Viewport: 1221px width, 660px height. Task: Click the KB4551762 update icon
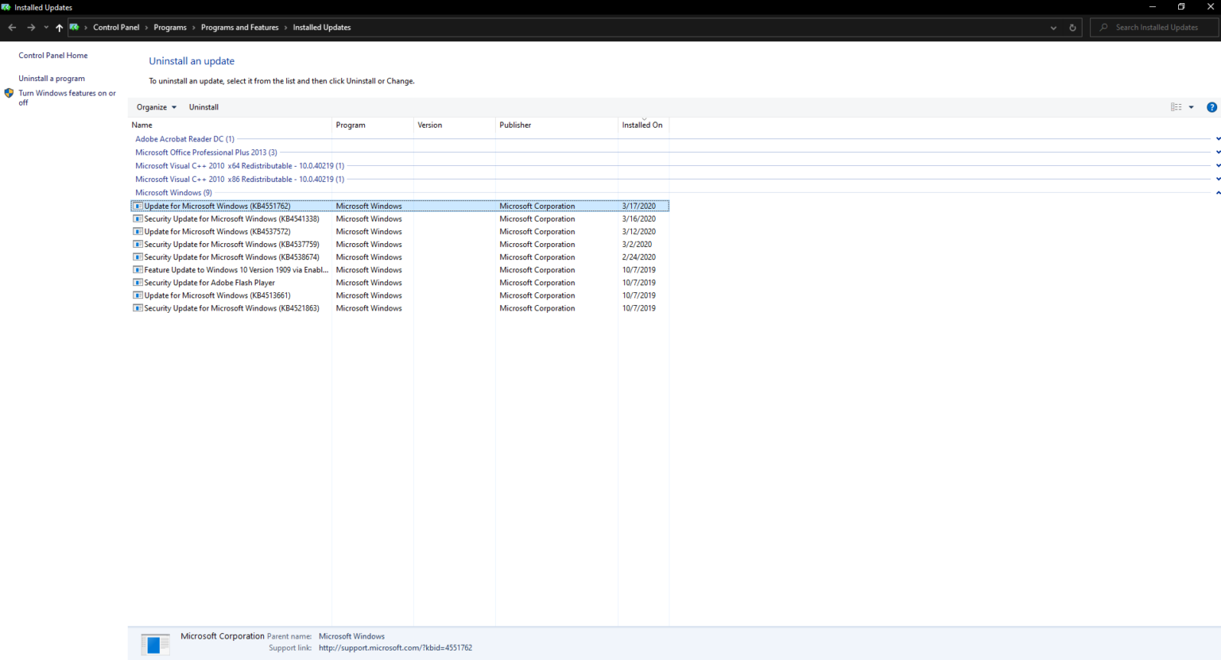(x=138, y=206)
